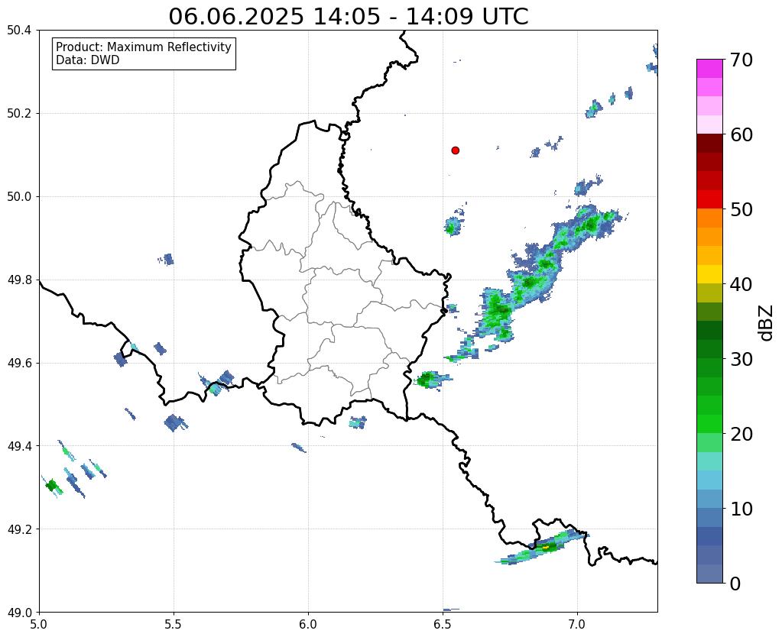Click the latitude label "50.2"

pyautogui.click(x=19, y=113)
